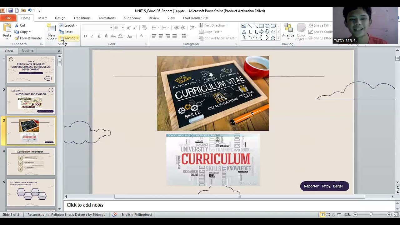Toggle Strikethrough formatting
400x225 pixels.
pos(113,36)
